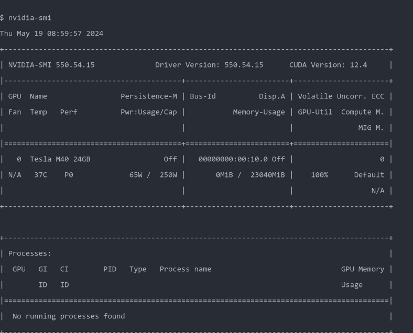Click the 23040MiB total memory value
This screenshot has height=333, width=413.
[268, 175]
